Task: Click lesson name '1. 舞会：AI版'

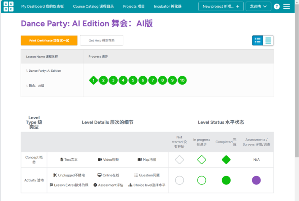Action: click(35, 85)
